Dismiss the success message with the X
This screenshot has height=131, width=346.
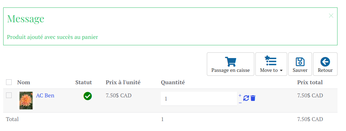point(331,16)
